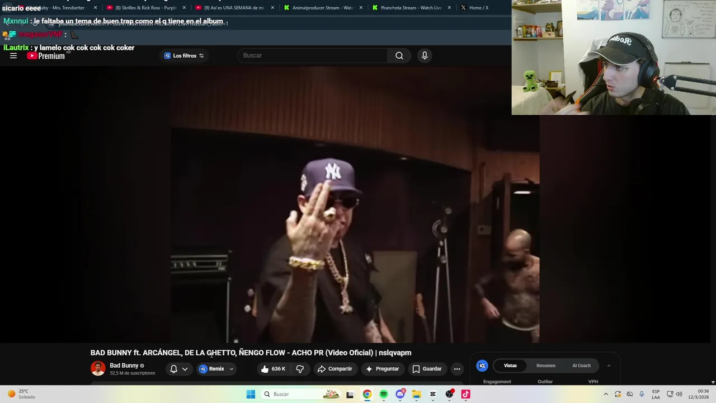Click the notification bell icon

[x=173, y=369]
